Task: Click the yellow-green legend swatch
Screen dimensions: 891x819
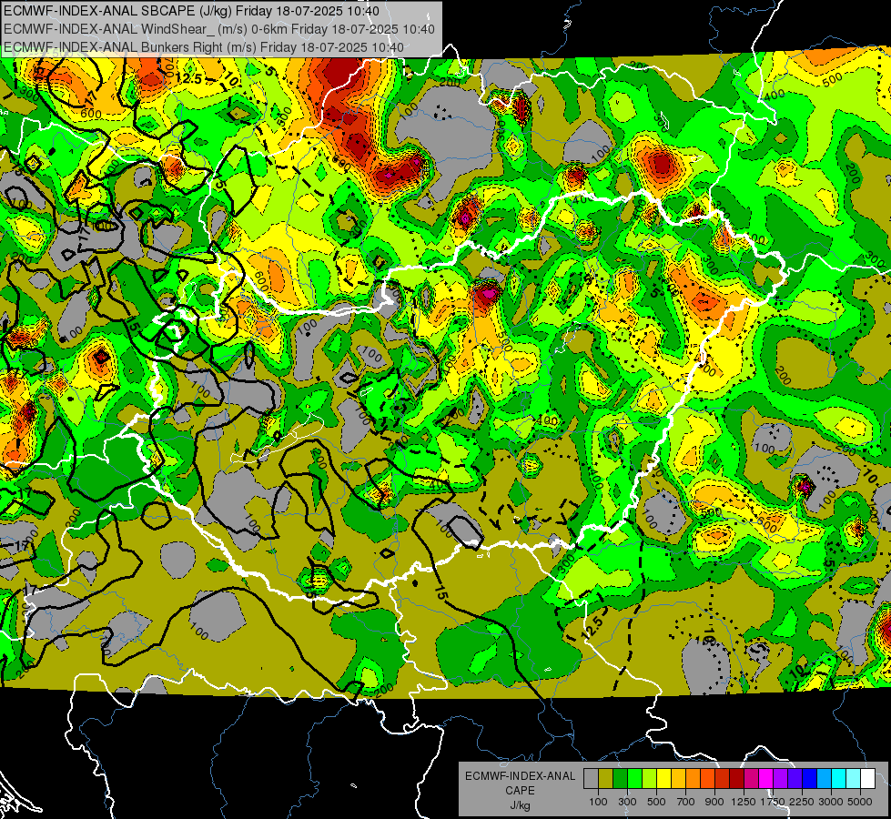Action: pos(649,779)
